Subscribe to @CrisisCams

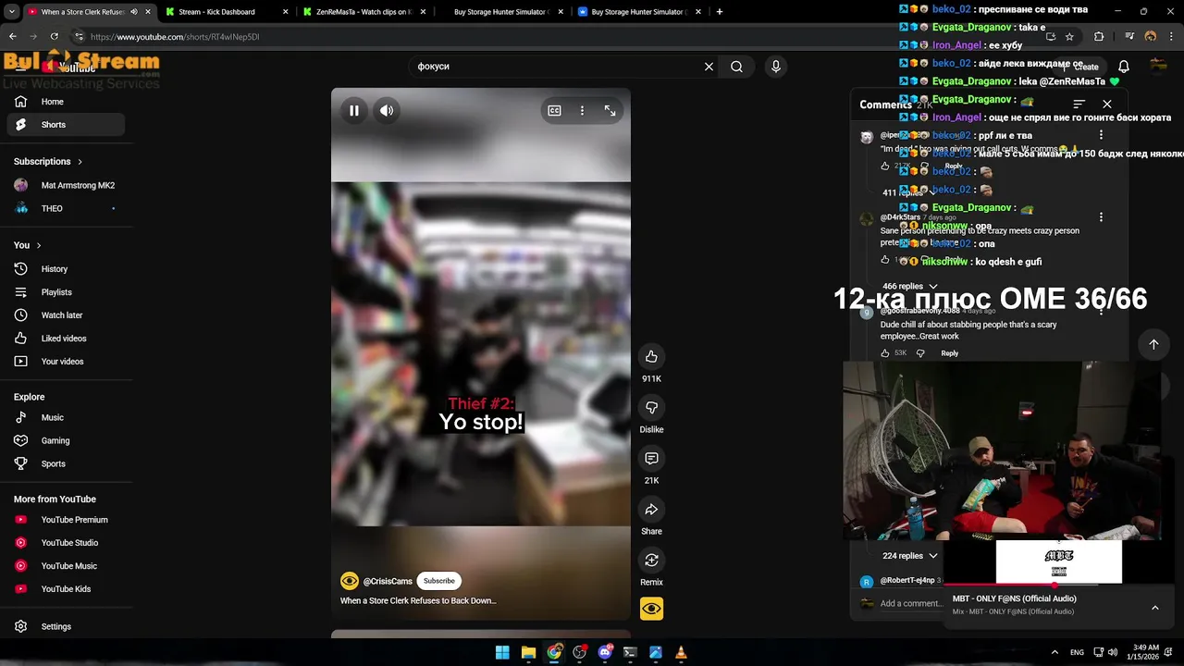coord(439,581)
